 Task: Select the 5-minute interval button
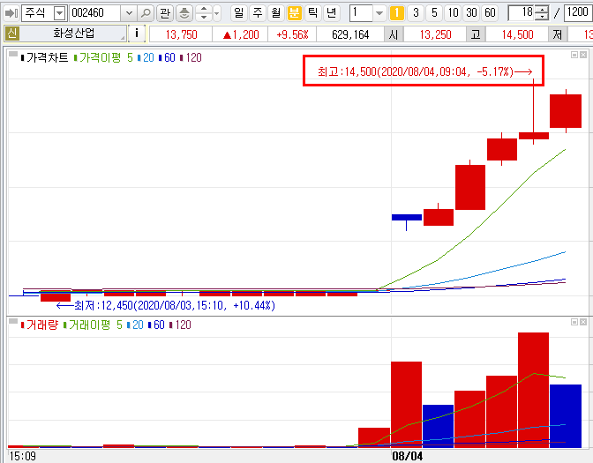[434, 13]
